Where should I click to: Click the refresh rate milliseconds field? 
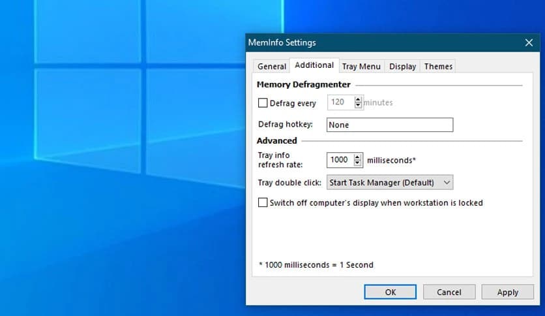(x=340, y=160)
